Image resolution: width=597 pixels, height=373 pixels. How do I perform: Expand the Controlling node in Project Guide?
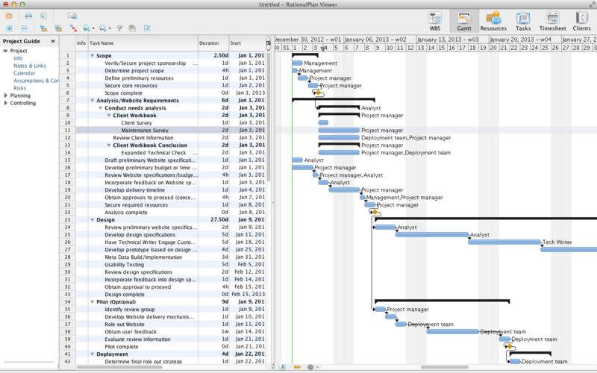pyautogui.click(x=5, y=103)
